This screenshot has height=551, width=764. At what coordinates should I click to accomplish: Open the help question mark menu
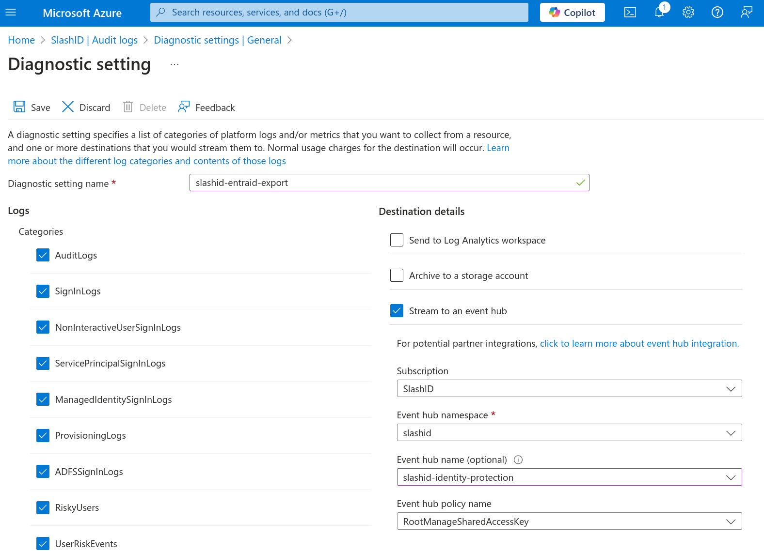tap(717, 13)
